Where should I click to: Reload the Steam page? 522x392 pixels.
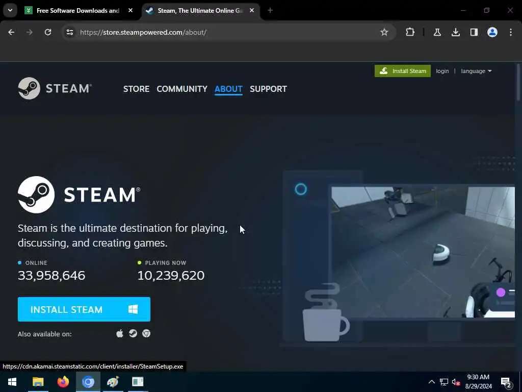click(48, 32)
